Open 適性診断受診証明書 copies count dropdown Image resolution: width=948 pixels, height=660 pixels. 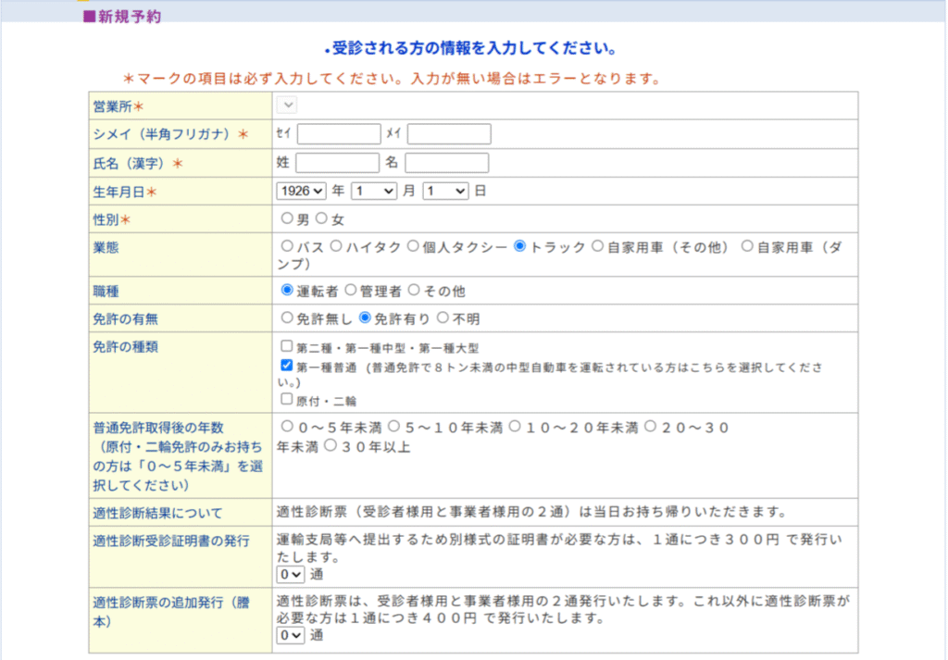(x=291, y=574)
